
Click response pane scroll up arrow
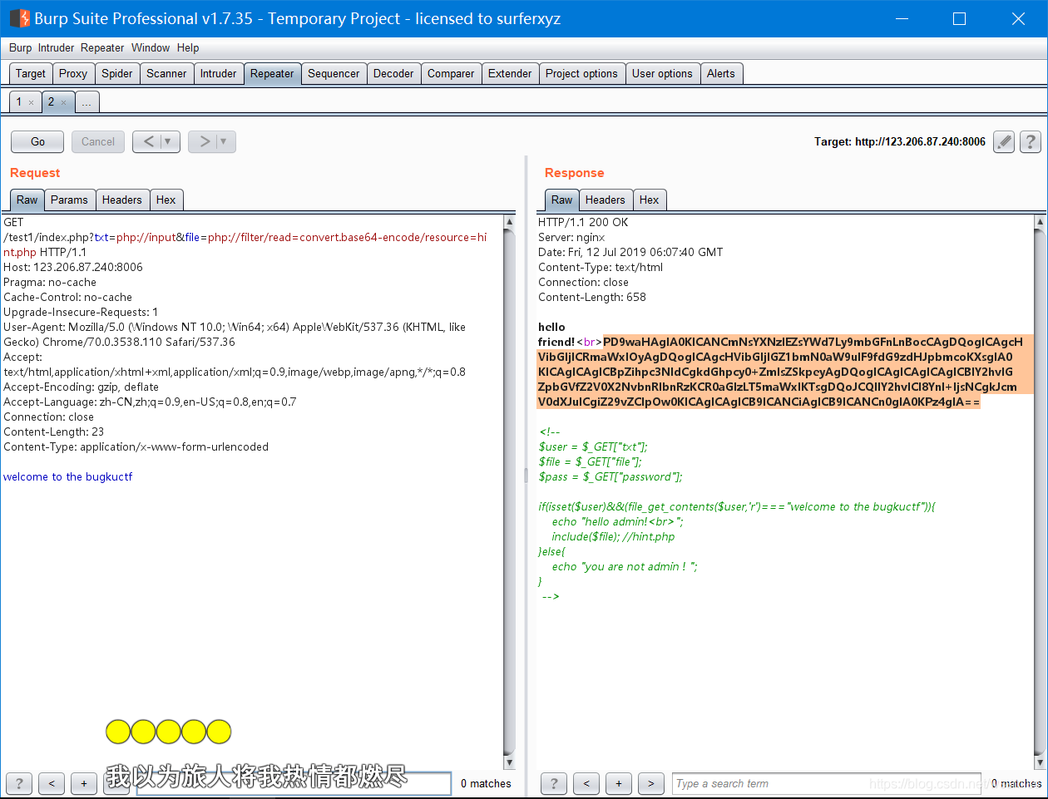tap(1040, 222)
